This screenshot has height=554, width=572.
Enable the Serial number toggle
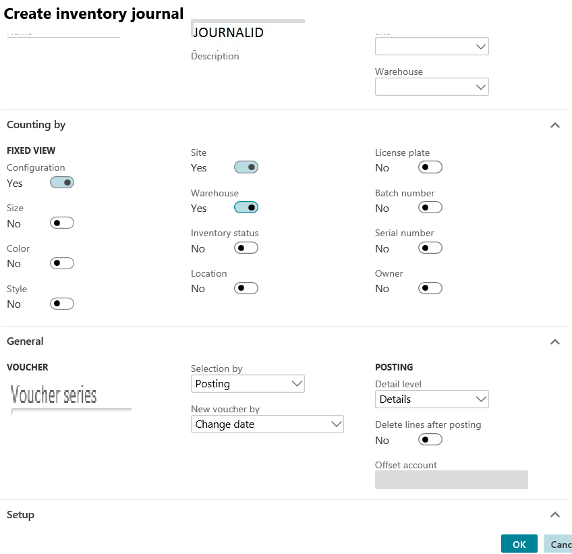(430, 247)
